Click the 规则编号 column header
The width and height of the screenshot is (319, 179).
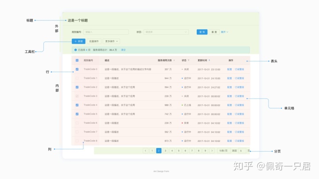(x=88, y=60)
